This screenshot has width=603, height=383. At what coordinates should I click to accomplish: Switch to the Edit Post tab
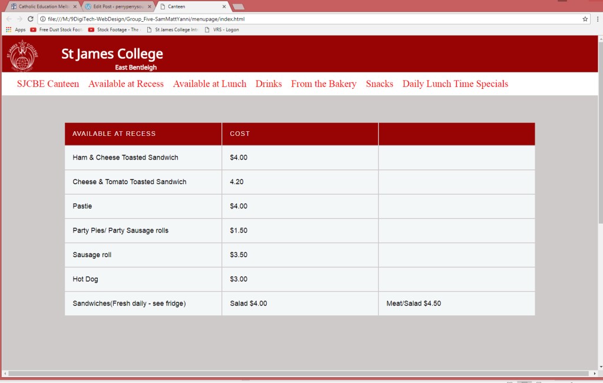pyautogui.click(x=118, y=6)
